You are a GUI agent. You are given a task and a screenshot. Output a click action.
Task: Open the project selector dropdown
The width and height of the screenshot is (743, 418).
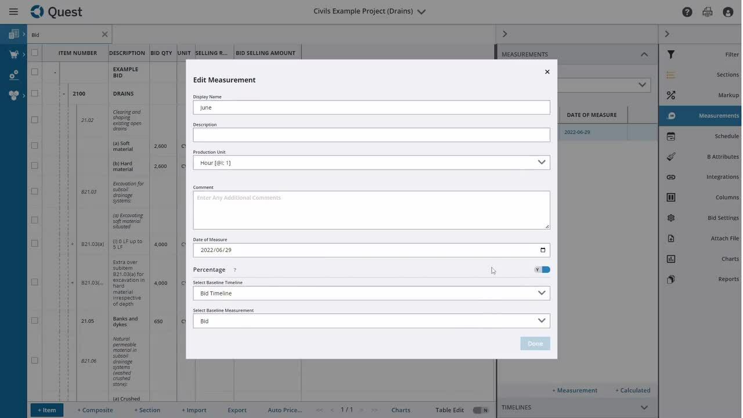click(421, 12)
